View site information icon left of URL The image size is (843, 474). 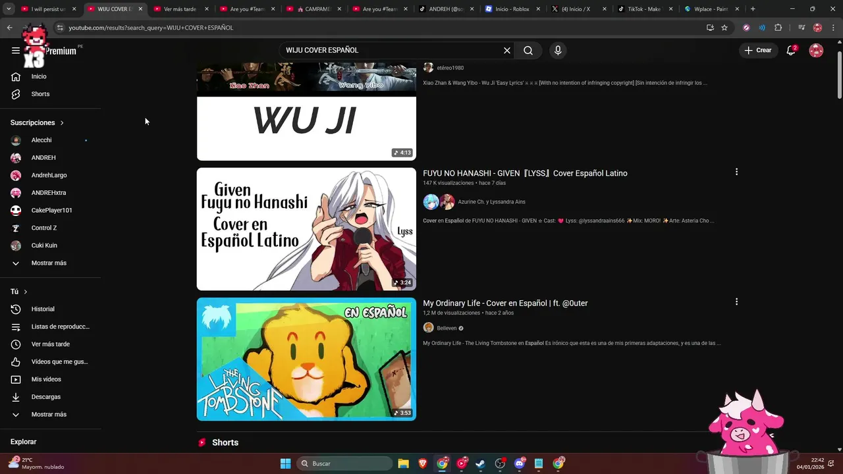click(x=60, y=28)
